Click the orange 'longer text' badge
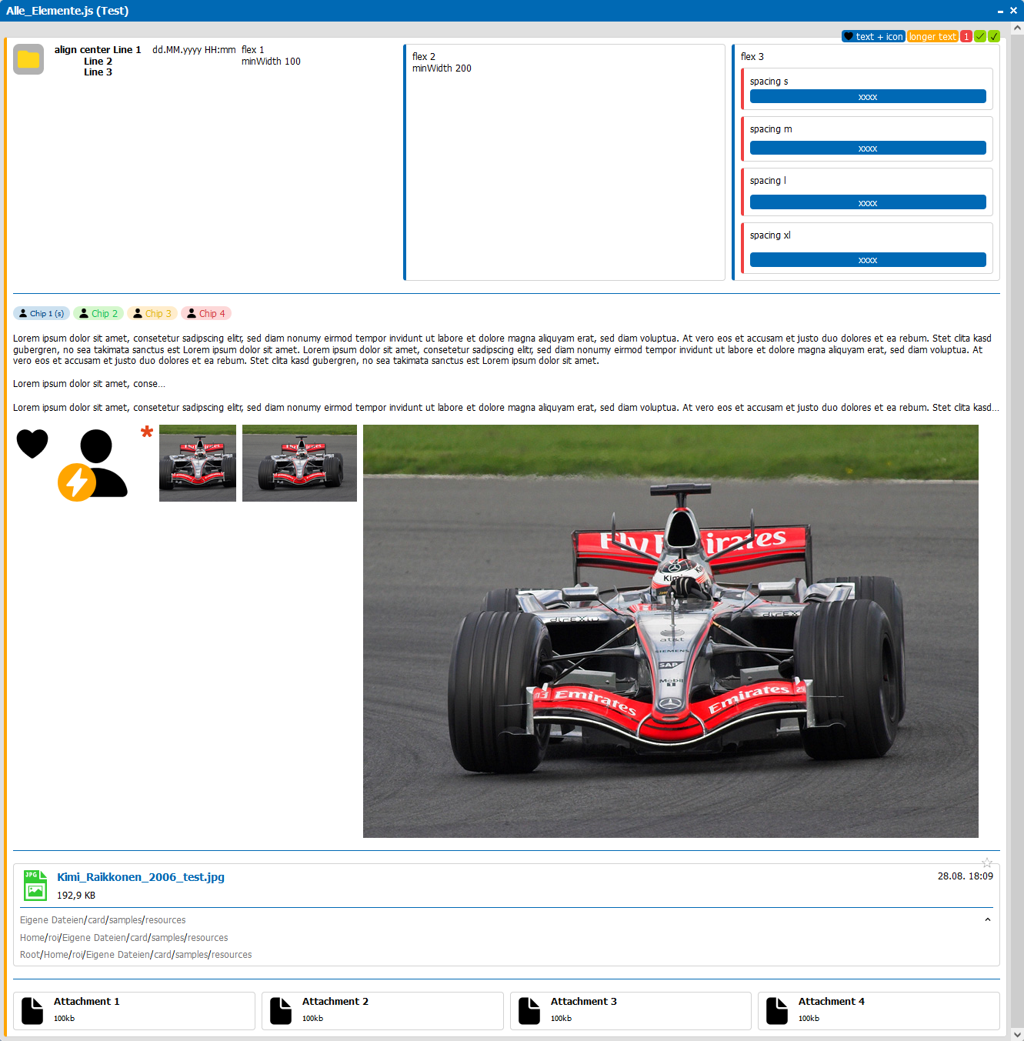The height and width of the screenshot is (1041, 1024). pyautogui.click(x=932, y=36)
